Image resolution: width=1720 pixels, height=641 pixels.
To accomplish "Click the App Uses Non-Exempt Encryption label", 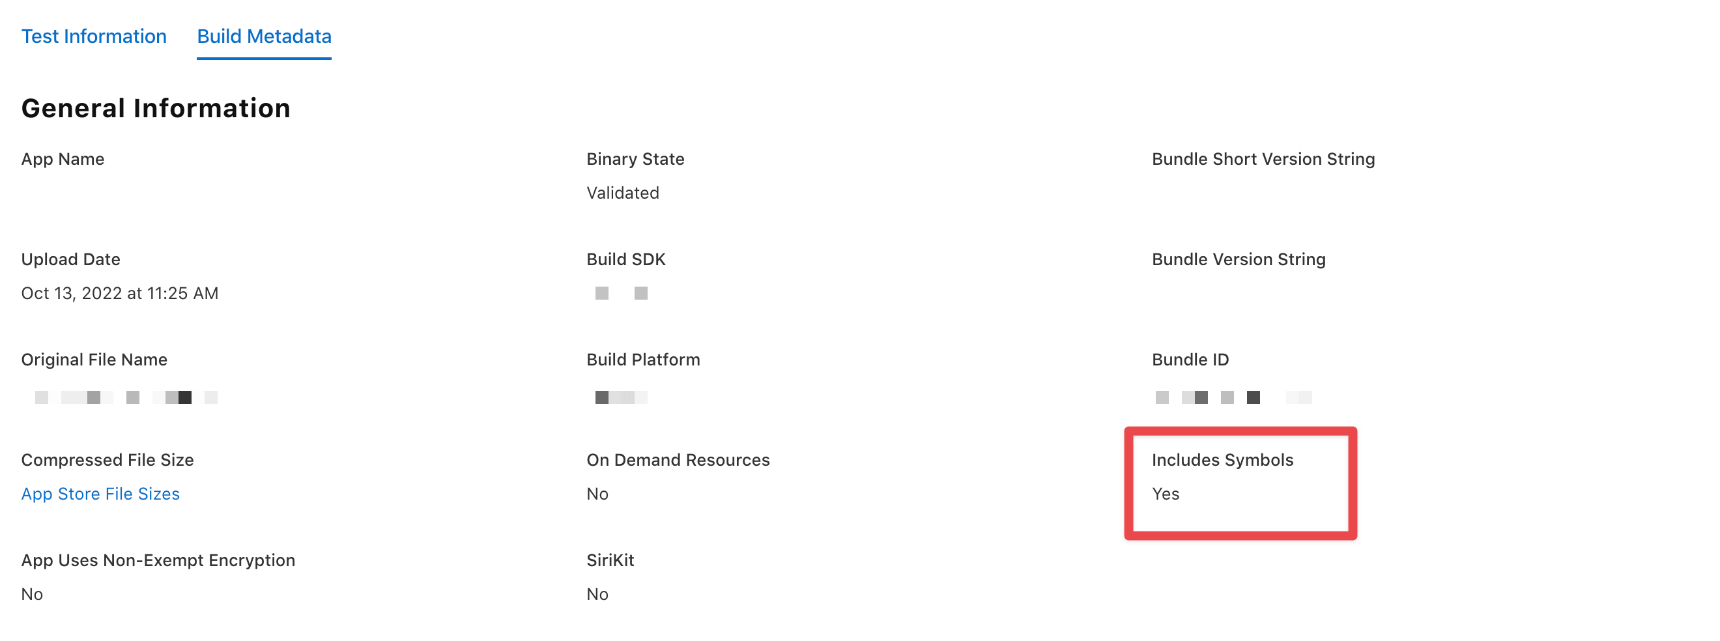I will point(158,560).
